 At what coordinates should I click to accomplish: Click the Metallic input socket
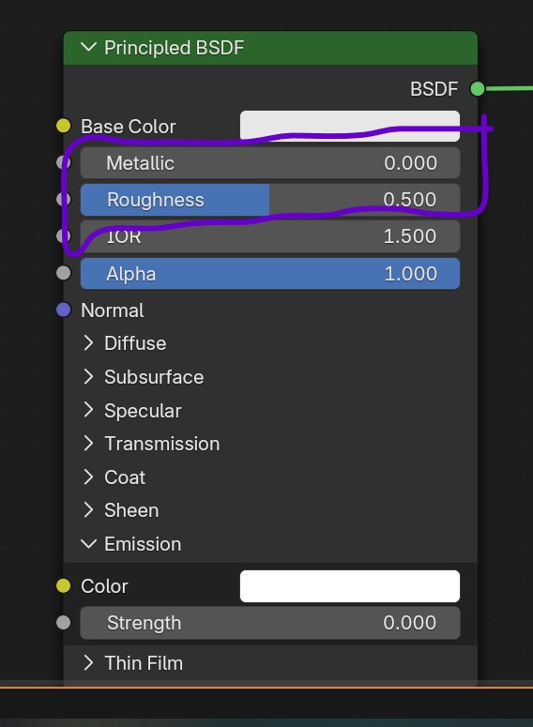pyautogui.click(x=64, y=162)
